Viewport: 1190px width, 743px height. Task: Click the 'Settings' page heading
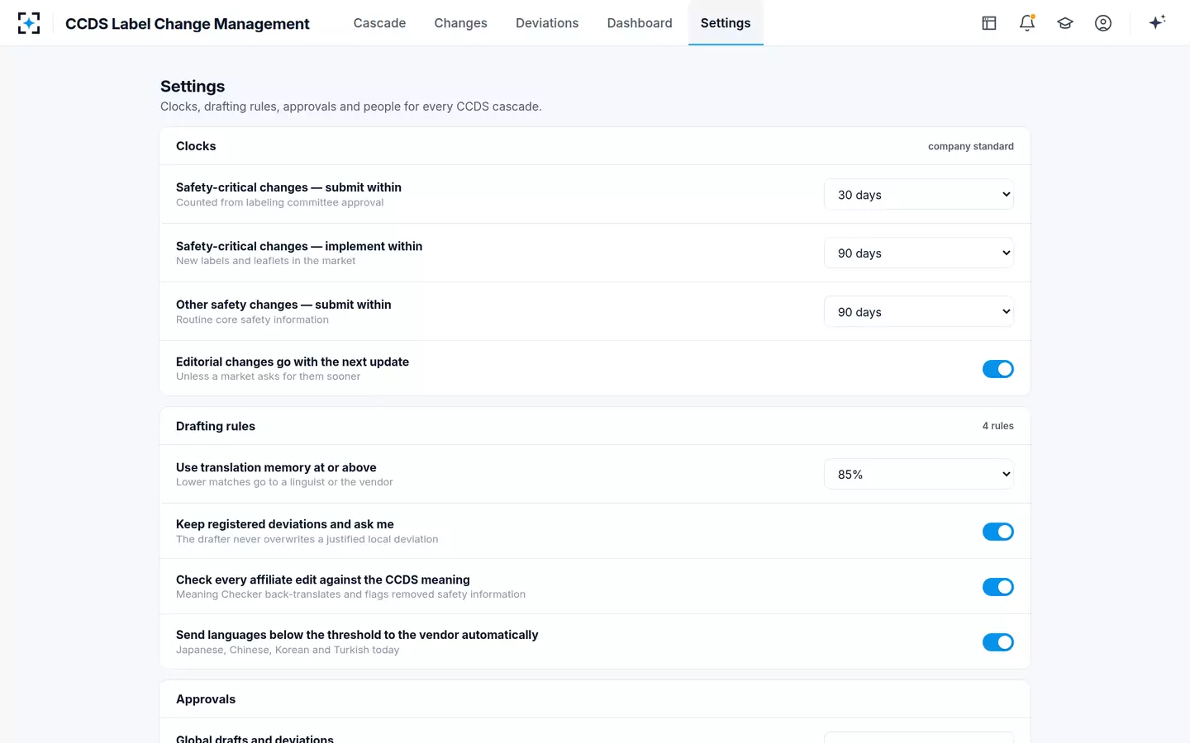193,87
